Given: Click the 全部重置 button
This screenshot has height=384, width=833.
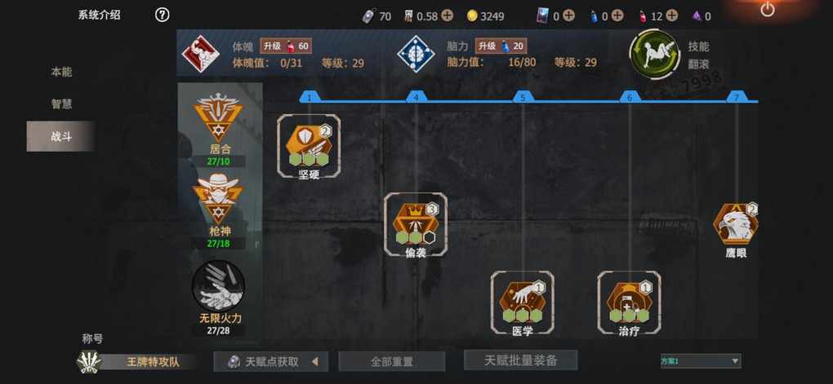Looking at the screenshot, I should [x=391, y=362].
